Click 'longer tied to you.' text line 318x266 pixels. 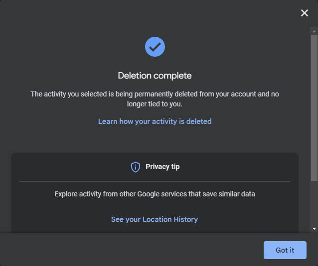[x=155, y=104]
